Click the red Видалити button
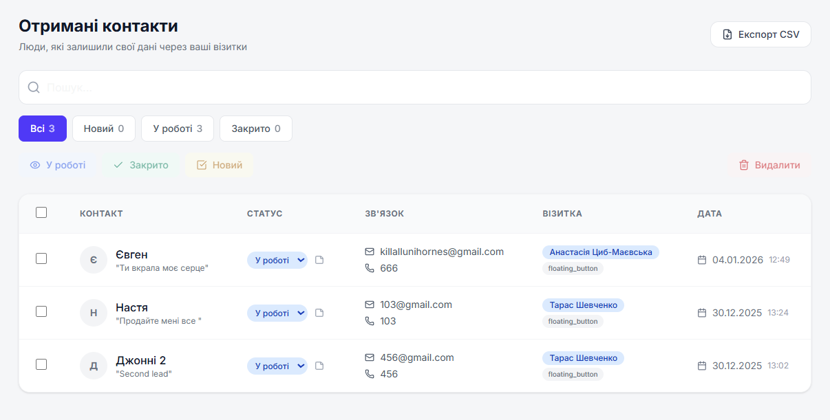This screenshot has width=830, height=420. (769, 165)
